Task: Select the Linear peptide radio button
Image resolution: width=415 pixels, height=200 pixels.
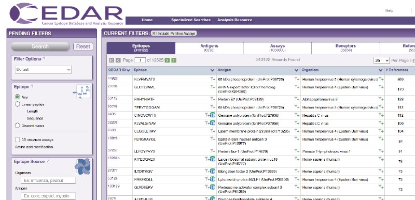Action: click(x=18, y=104)
